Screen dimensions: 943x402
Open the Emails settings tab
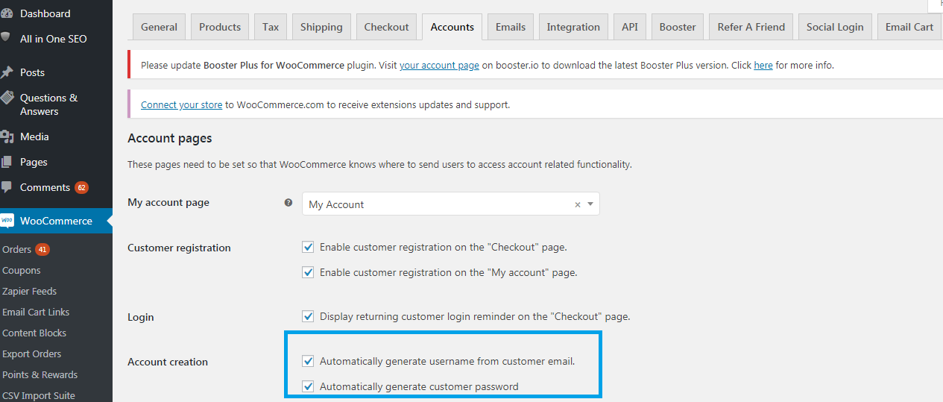point(511,27)
